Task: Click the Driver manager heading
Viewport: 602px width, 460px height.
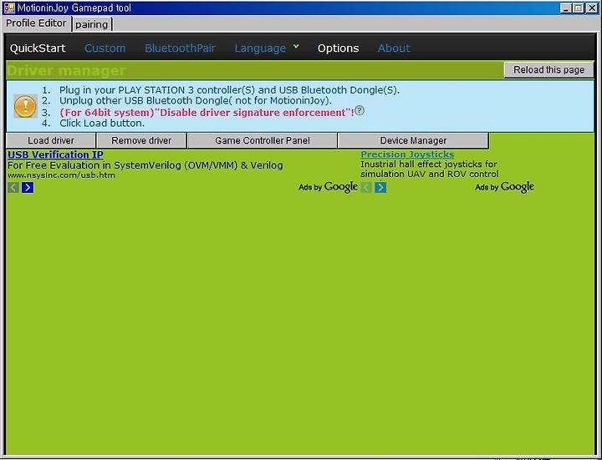Action: point(66,70)
